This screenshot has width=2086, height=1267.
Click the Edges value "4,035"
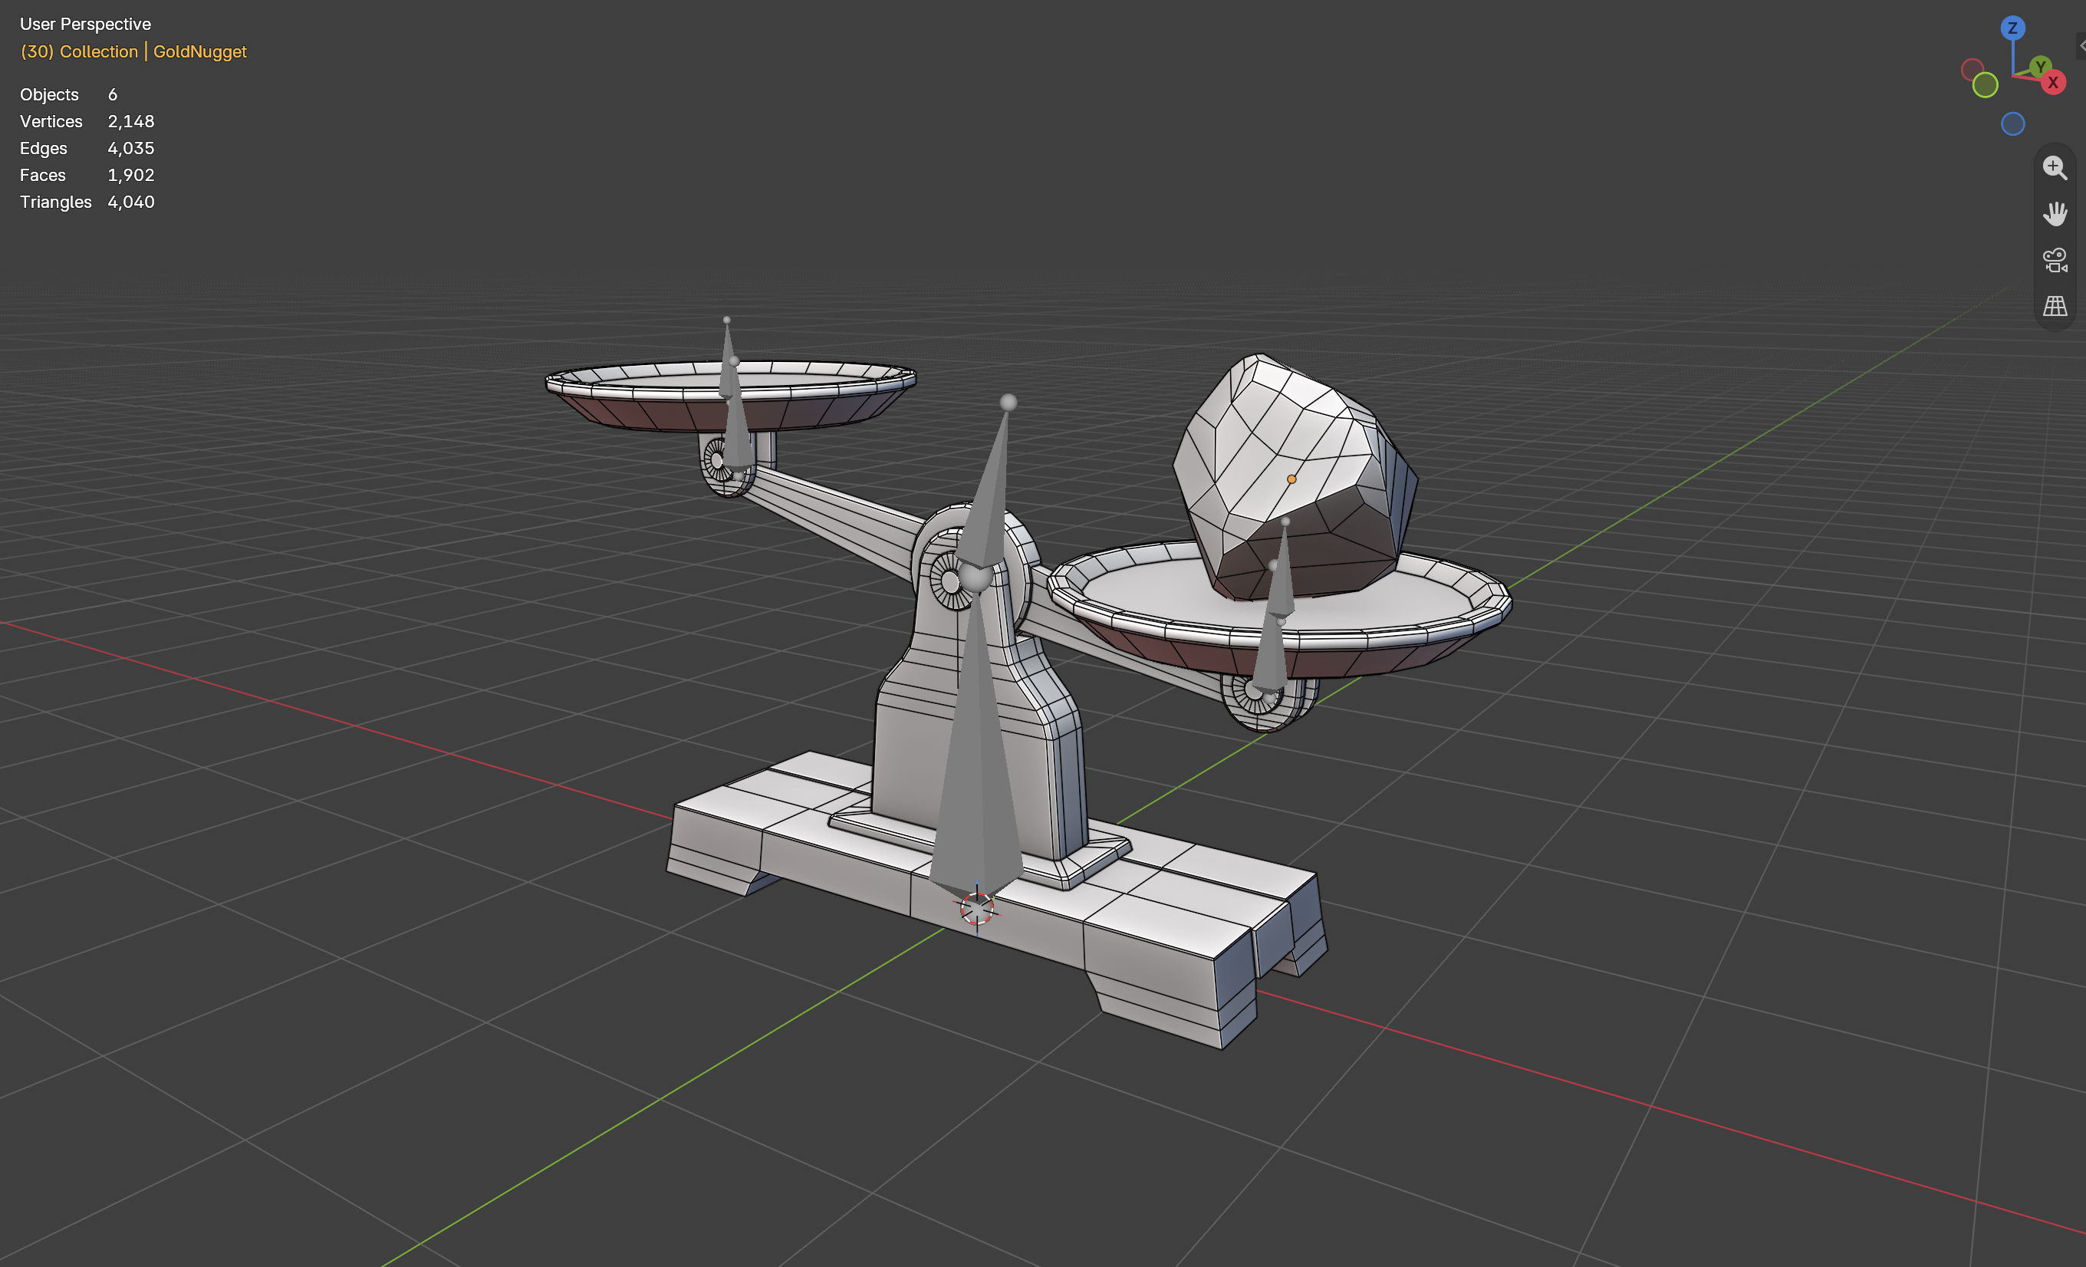pyautogui.click(x=131, y=148)
